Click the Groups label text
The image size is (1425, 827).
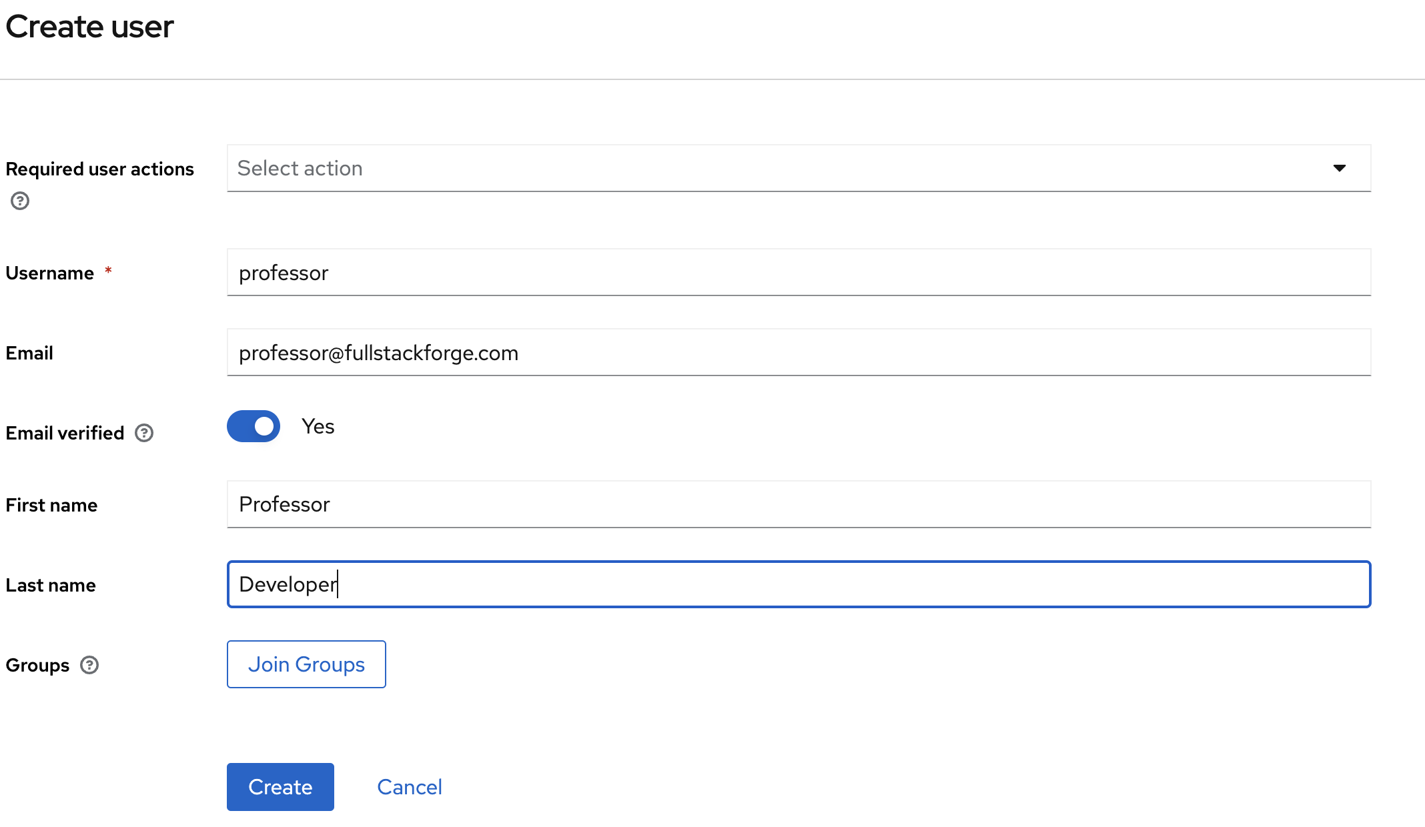tap(37, 665)
